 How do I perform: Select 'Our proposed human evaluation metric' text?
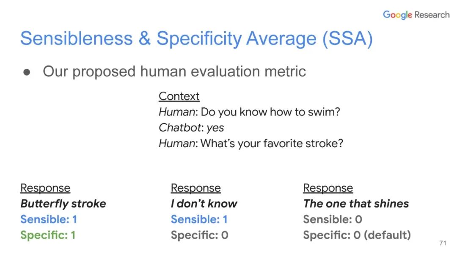click(x=174, y=71)
